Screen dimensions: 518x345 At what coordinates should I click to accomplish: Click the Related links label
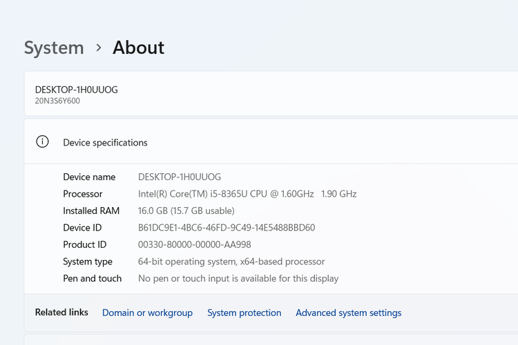(x=61, y=312)
